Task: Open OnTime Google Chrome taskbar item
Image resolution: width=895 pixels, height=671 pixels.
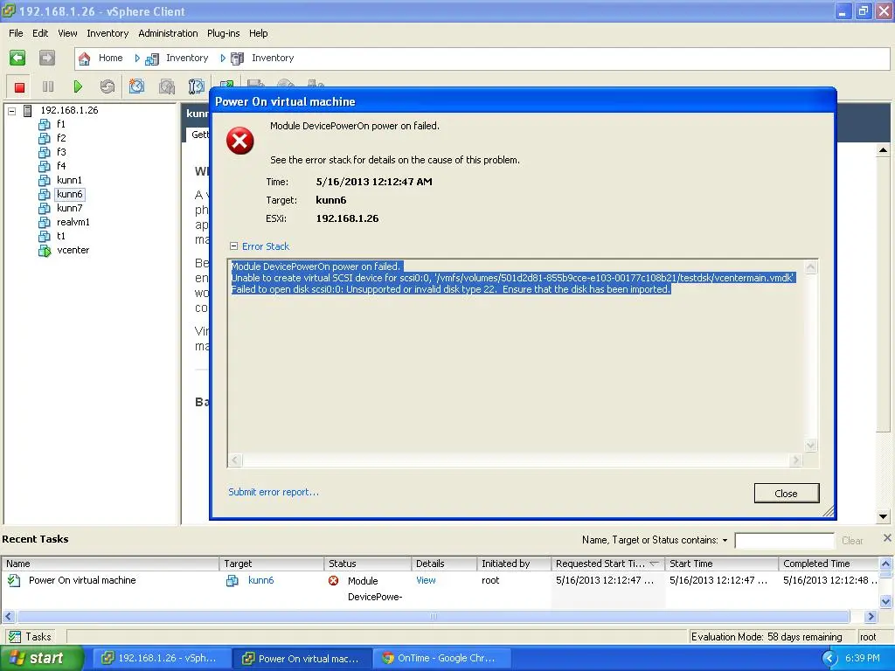Action: tap(441, 659)
